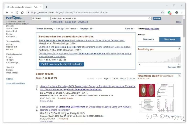This screenshot has height=125, width=189.
Task: Open the Per page 20 dropdown
Action: click(86, 29)
